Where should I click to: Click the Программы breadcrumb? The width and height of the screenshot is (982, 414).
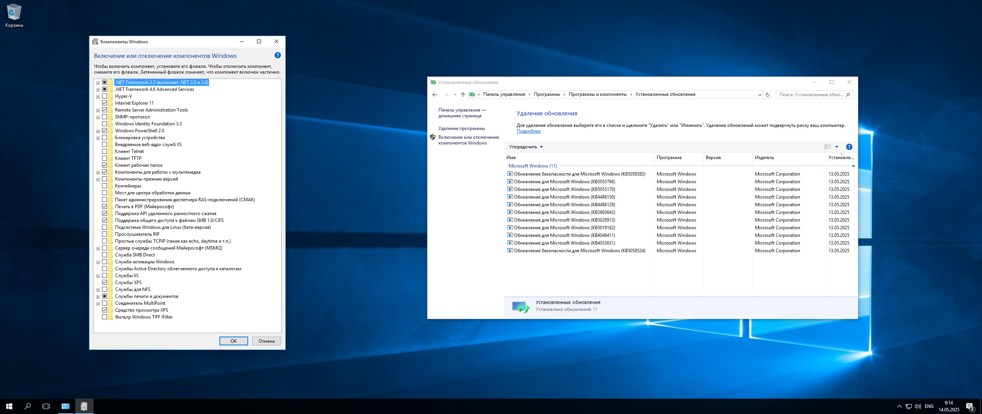point(547,94)
